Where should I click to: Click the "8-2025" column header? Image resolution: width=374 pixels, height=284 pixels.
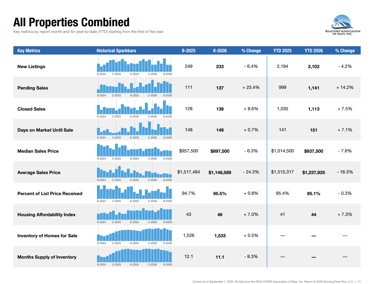click(189, 51)
